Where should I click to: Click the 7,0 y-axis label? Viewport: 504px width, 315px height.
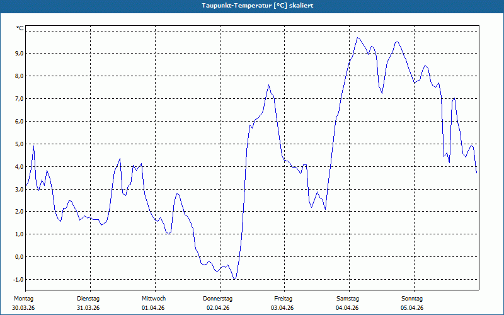point(20,99)
